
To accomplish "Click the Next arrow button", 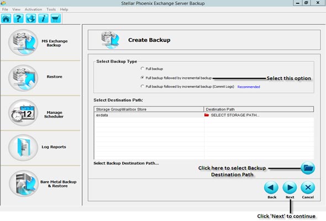I will coord(290,187).
